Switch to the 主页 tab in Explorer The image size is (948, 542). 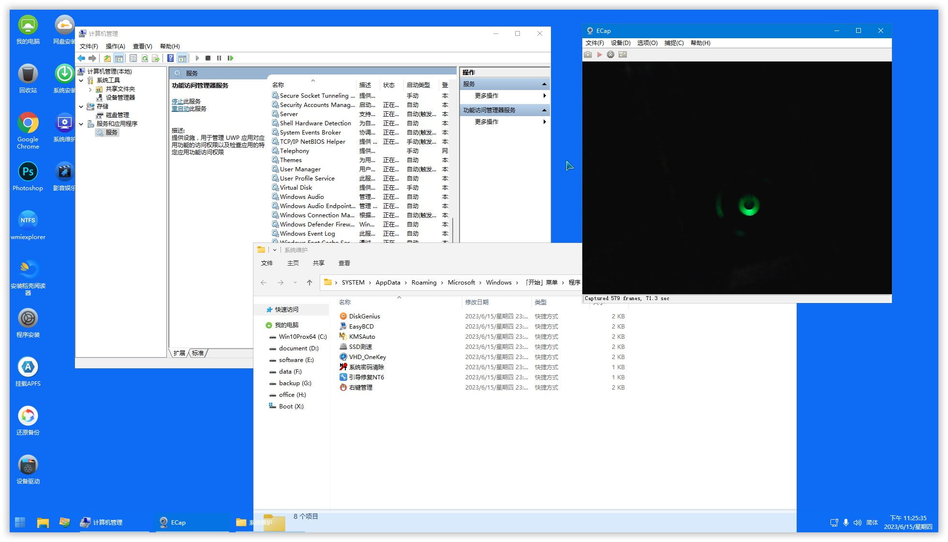pos(293,263)
